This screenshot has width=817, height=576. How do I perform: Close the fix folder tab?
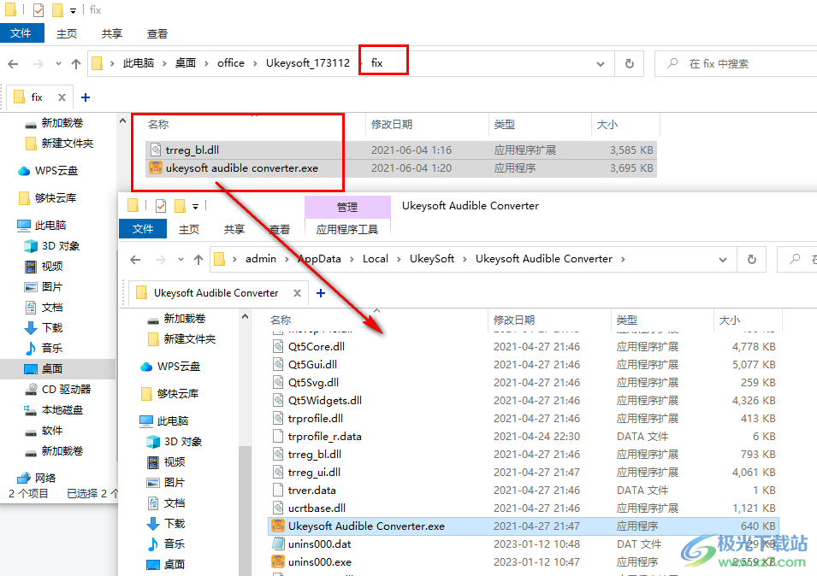62,97
